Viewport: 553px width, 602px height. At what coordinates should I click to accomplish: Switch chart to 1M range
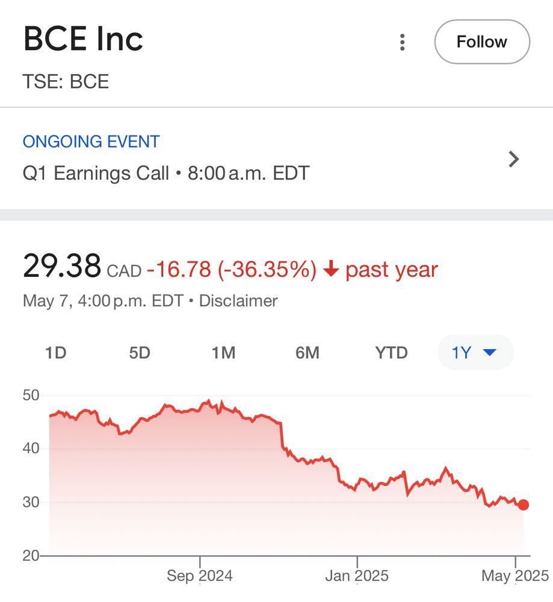click(224, 352)
